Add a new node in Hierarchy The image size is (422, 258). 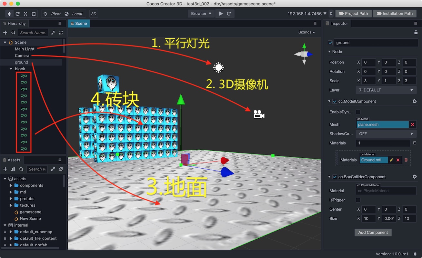coord(5,33)
